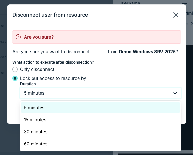The width and height of the screenshot is (193, 155).
Task: Click the 'Duration' field label
Action: click(x=28, y=84)
